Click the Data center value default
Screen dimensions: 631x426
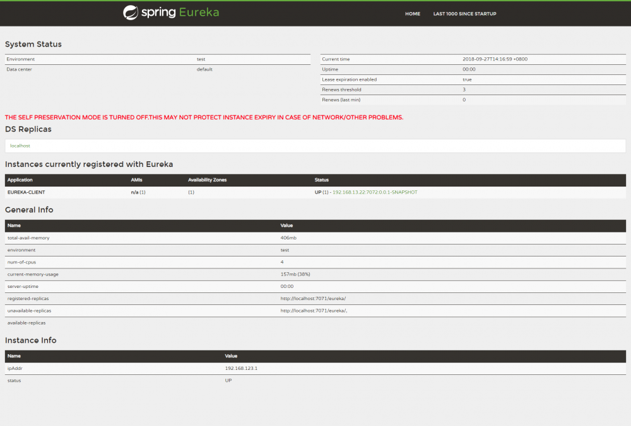click(204, 69)
